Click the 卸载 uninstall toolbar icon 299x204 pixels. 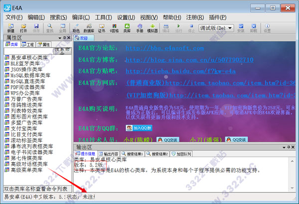point(254,28)
